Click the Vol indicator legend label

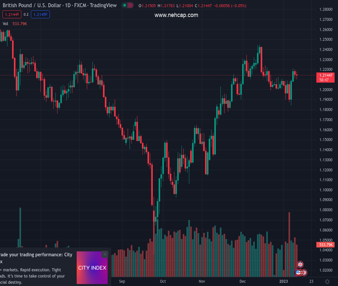[x=6, y=23]
